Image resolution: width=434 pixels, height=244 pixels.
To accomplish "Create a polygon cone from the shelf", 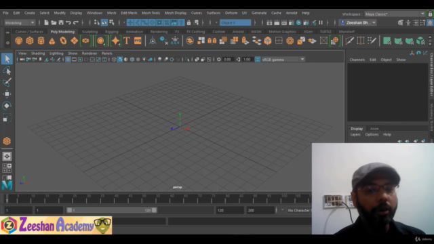I will coord(52,41).
